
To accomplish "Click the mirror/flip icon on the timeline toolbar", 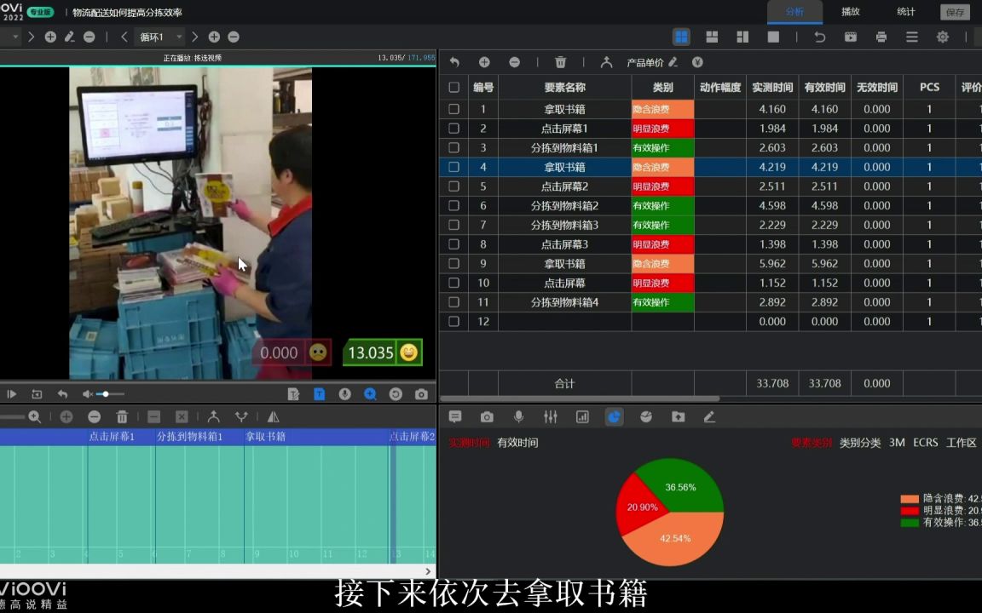I will click(273, 416).
